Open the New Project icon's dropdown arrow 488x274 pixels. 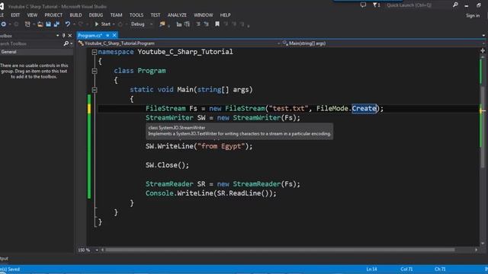(34, 24)
